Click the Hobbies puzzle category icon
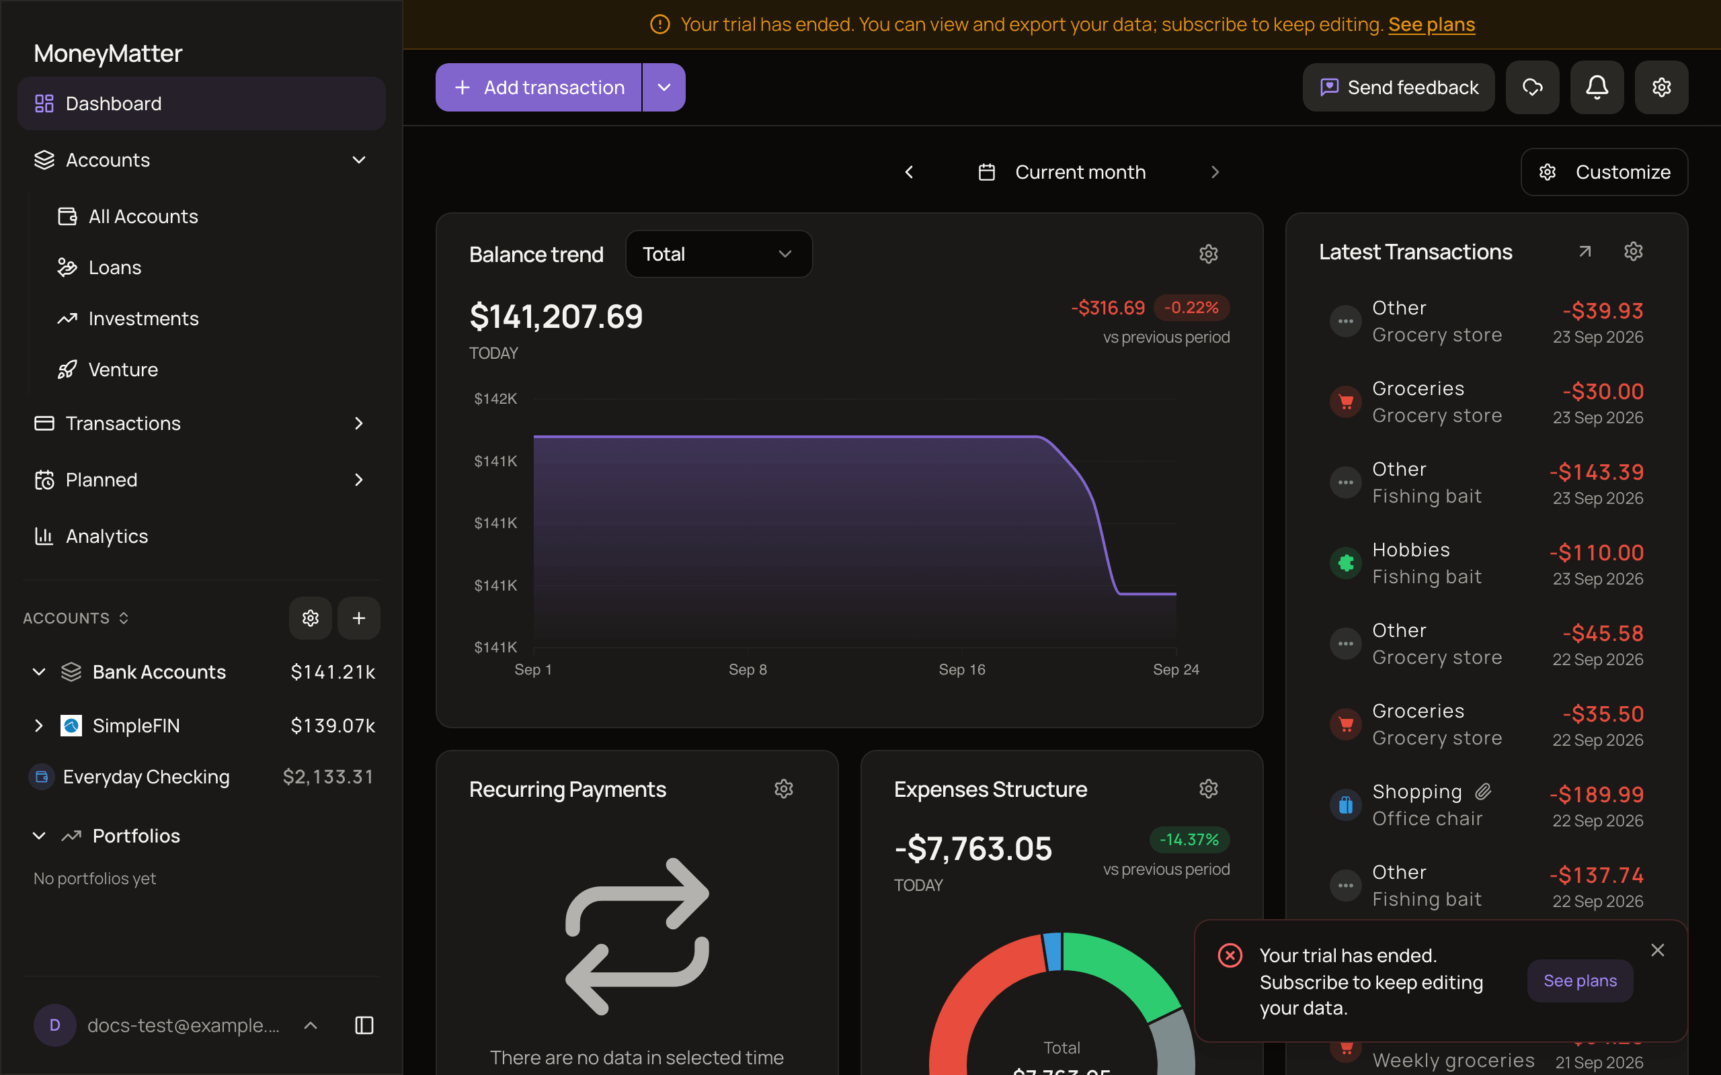Viewport: 1721px width, 1075px height. click(1345, 563)
